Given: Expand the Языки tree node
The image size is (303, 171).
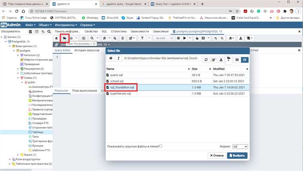Looking at the screenshot, I should click(18, 155).
